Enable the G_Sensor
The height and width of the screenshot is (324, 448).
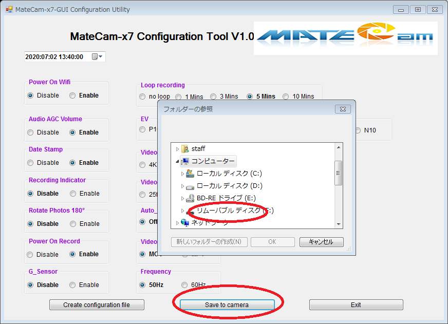72,285
